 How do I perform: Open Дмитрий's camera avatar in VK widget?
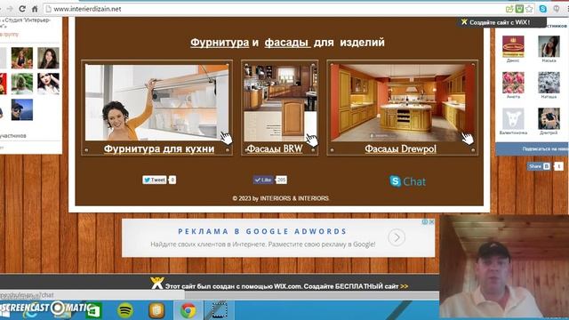pos(549,118)
